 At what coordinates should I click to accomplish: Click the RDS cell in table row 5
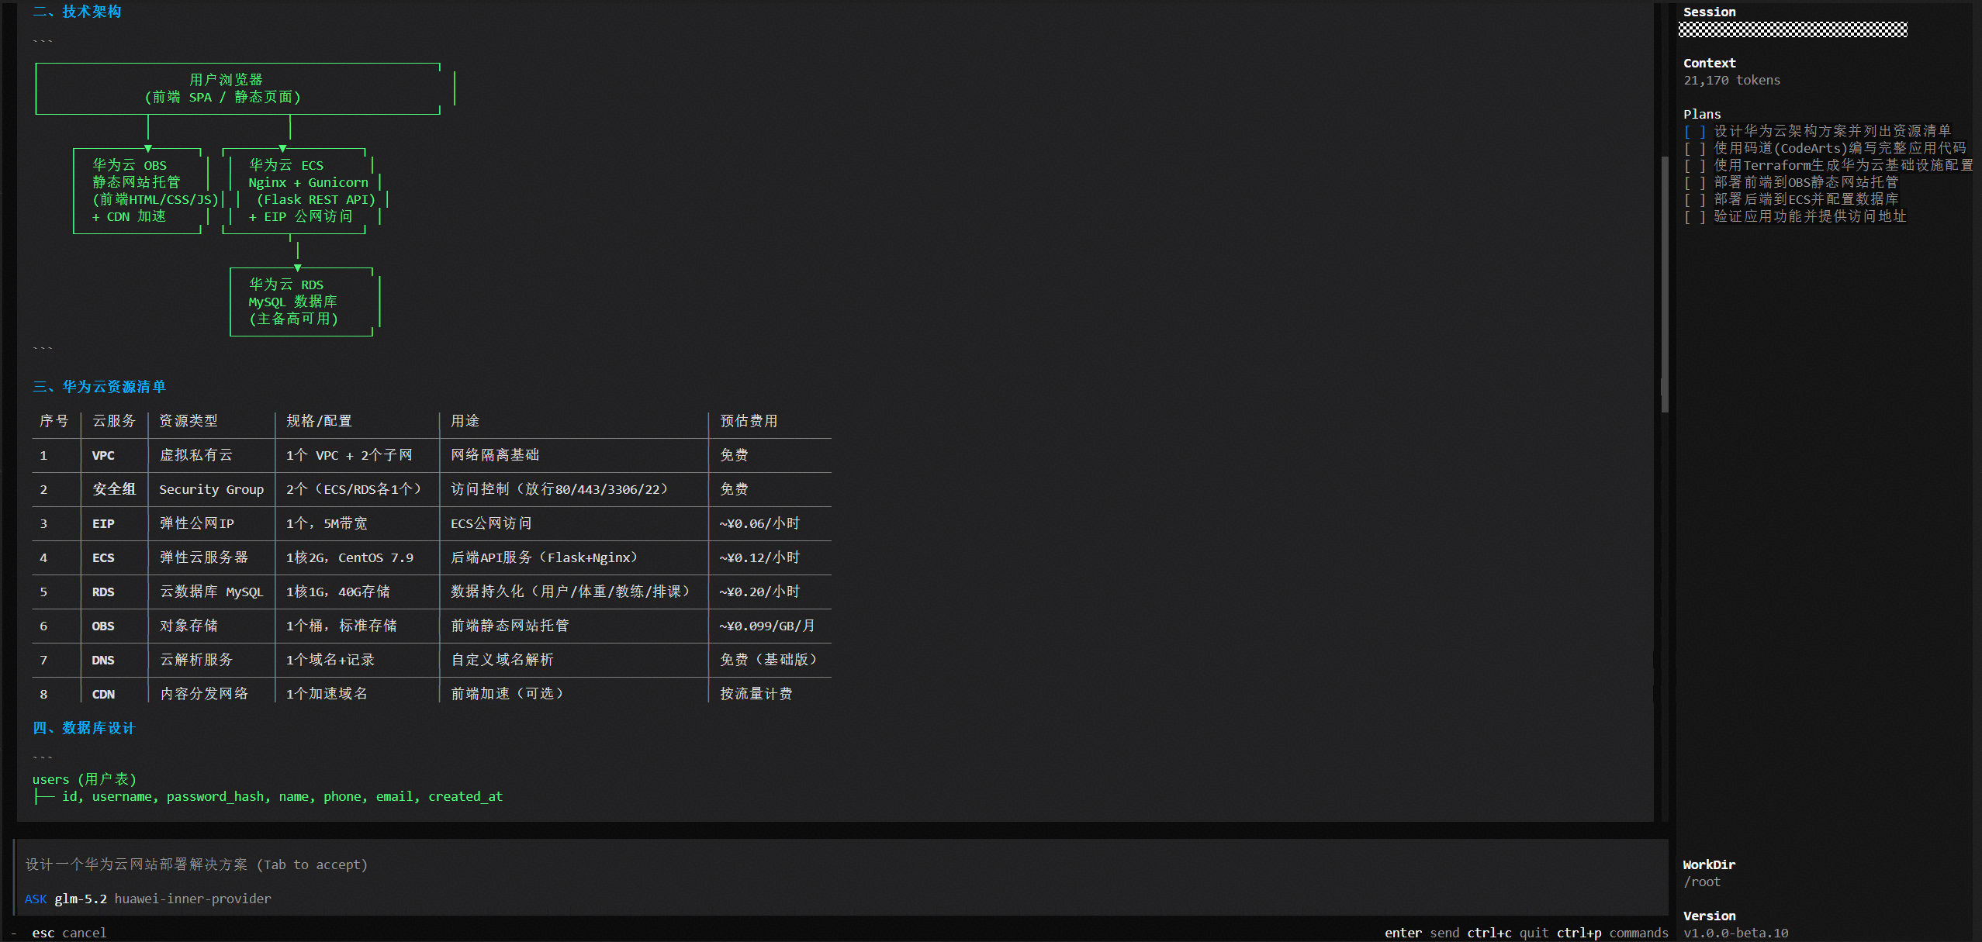[x=103, y=592]
